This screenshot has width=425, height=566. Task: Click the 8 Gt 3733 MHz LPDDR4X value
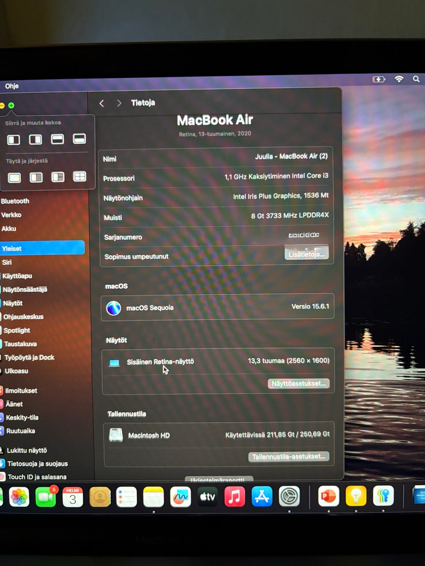[x=290, y=215]
